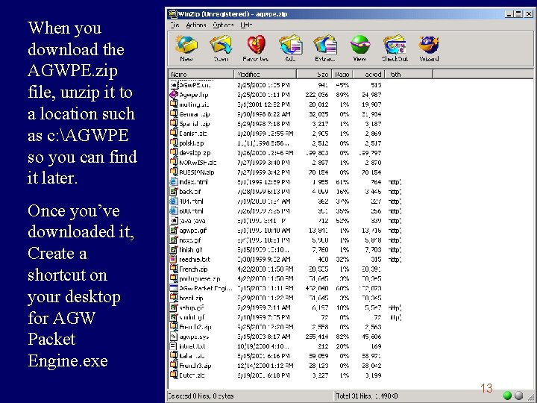This screenshot has width=537, height=403.
Task: Select the next.gif image icon
Action: point(174,240)
